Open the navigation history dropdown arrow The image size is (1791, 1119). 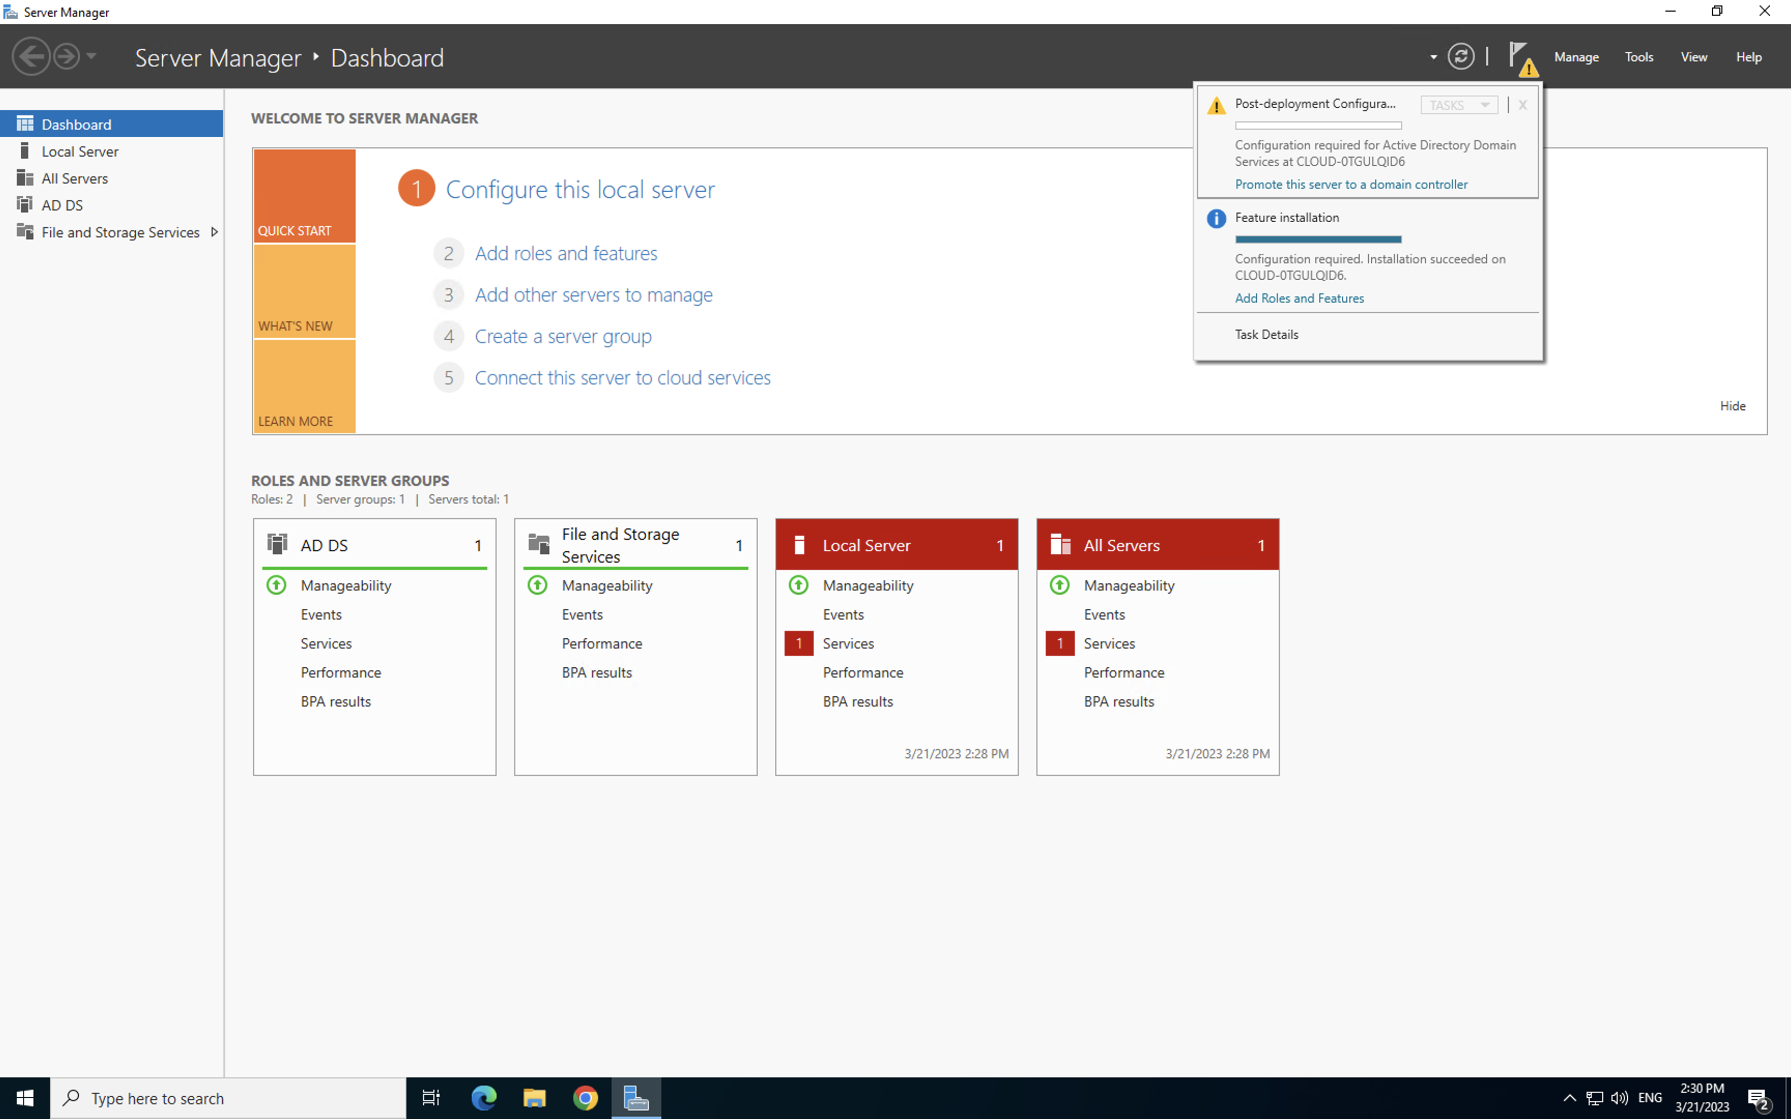(91, 56)
